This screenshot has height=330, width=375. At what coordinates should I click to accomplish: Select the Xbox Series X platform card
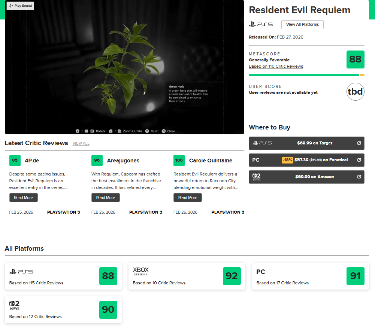(187, 276)
